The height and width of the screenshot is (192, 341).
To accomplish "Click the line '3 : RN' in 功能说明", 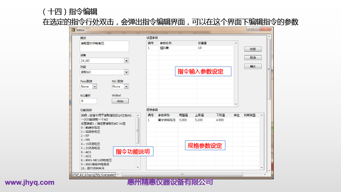I will click(85, 140).
